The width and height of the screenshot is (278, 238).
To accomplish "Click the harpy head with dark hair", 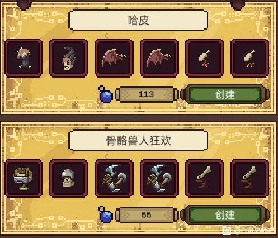I will coord(69,58).
